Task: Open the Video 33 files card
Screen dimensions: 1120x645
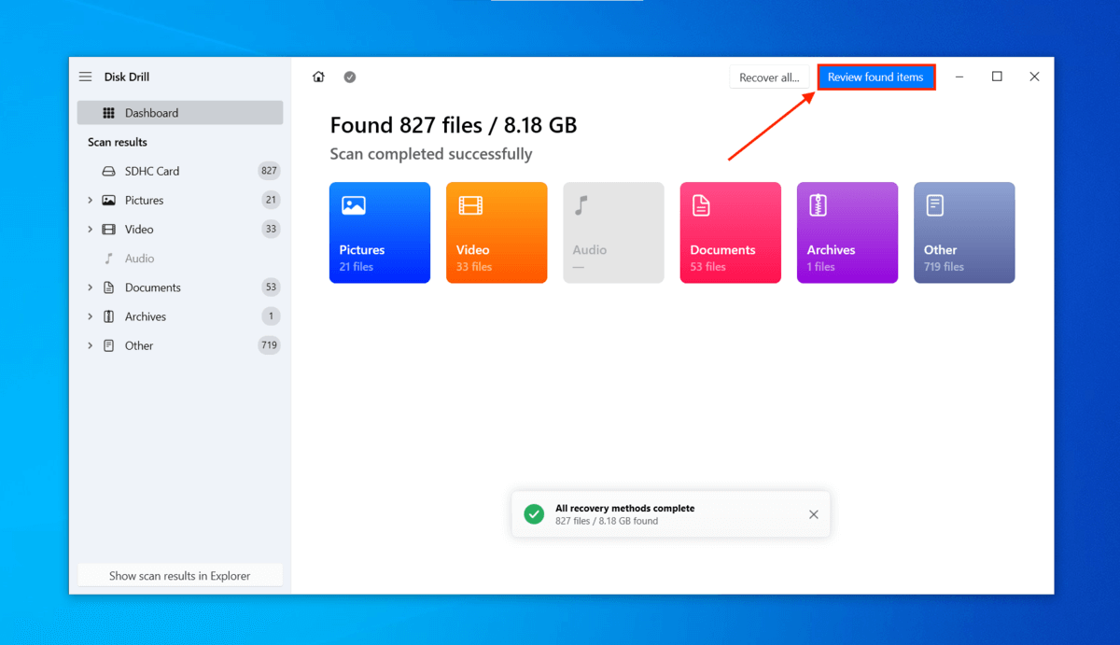Action: [497, 232]
